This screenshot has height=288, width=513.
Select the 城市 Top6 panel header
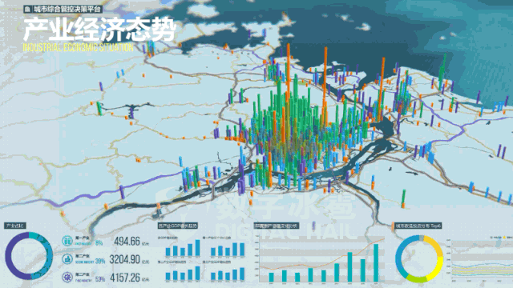coord(418,226)
